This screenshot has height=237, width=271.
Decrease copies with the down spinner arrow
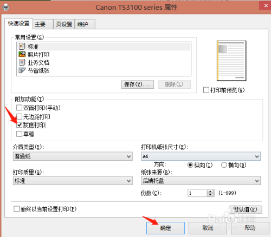(210, 195)
